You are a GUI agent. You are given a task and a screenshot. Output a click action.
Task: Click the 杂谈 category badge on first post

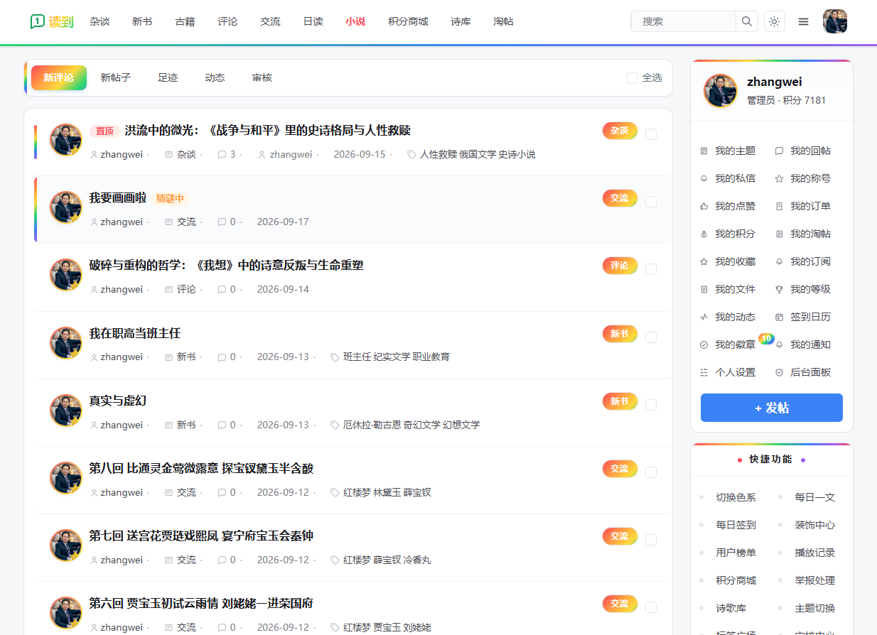pyautogui.click(x=620, y=131)
